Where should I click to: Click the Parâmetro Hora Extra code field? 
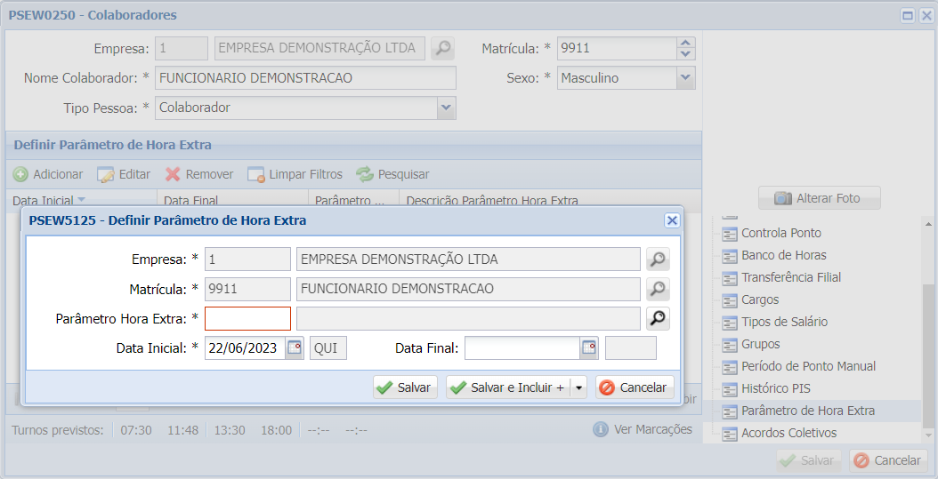(x=247, y=318)
